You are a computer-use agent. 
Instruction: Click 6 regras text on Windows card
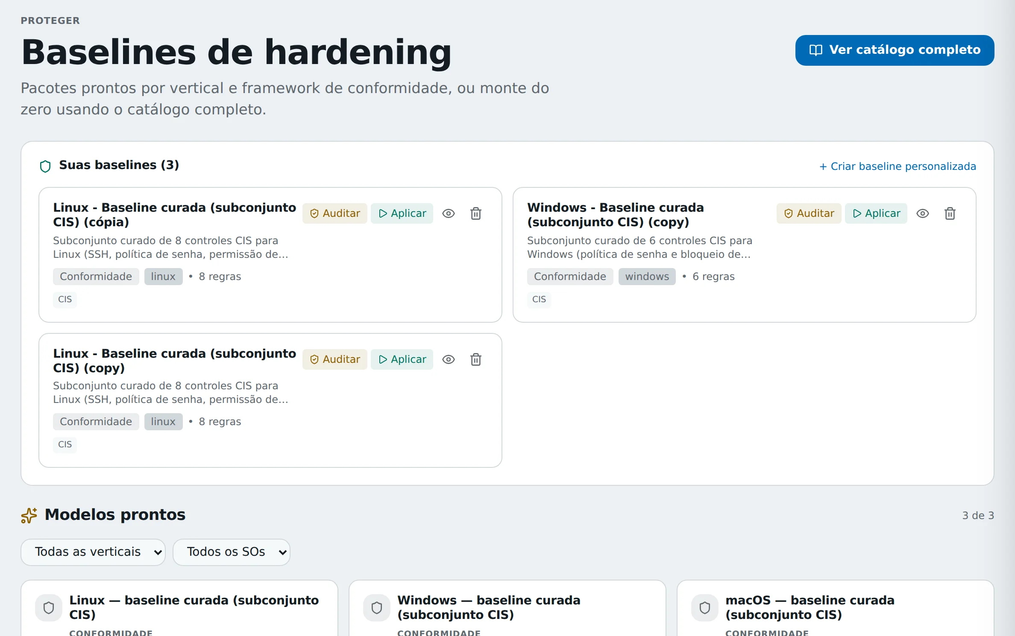(x=713, y=277)
